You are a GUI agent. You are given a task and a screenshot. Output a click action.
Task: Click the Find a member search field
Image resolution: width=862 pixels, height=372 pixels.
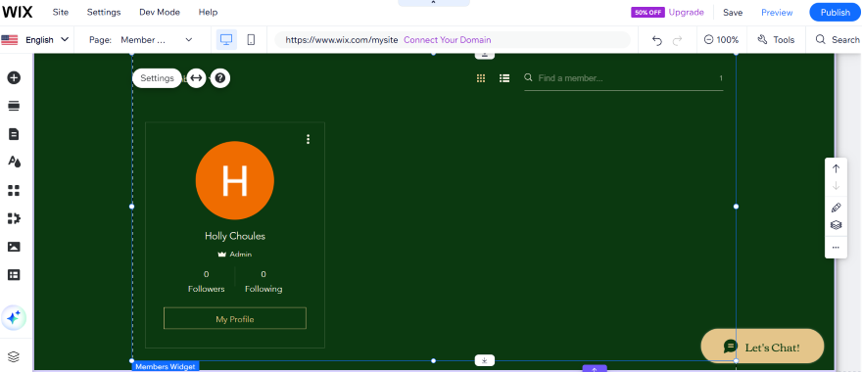[x=623, y=78]
